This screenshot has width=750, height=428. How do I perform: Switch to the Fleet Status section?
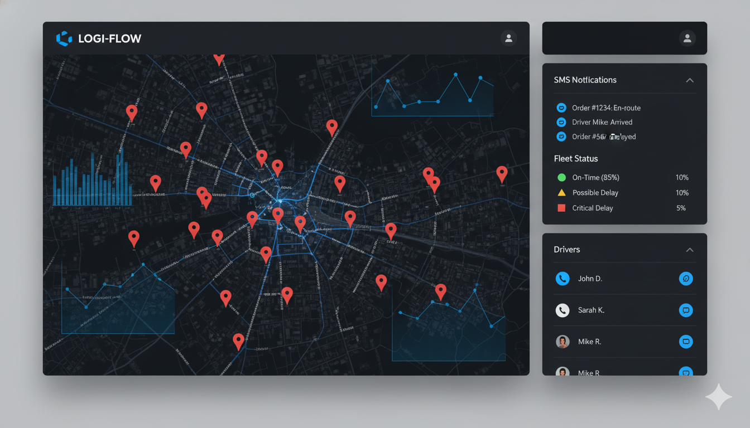tap(575, 158)
